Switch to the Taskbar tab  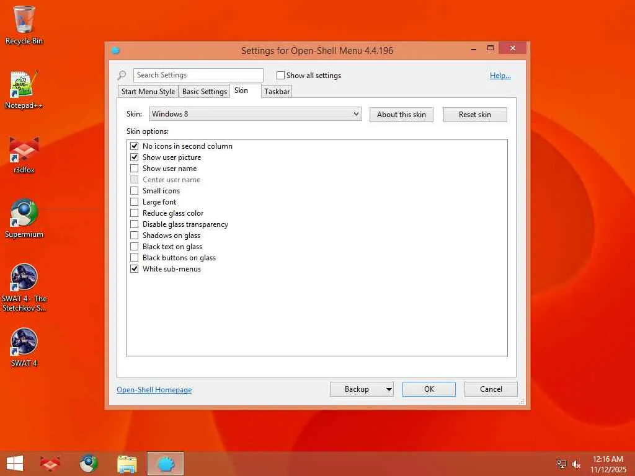pyautogui.click(x=277, y=92)
